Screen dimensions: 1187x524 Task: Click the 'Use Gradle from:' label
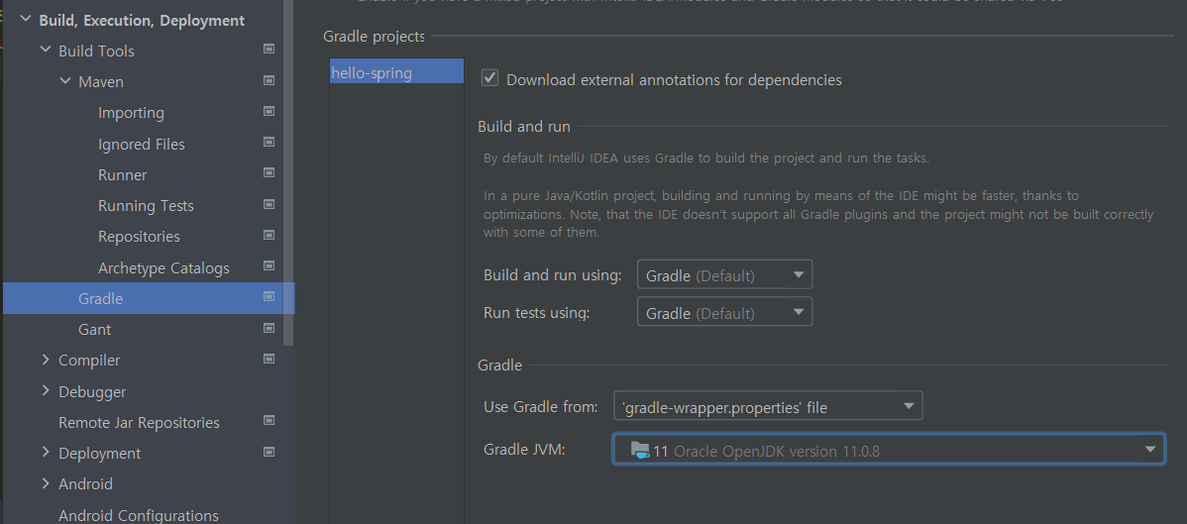[x=541, y=407]
